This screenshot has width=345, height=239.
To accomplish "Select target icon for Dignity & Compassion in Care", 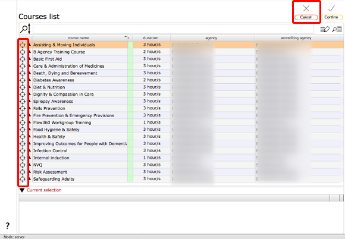I will click(23, 94).
